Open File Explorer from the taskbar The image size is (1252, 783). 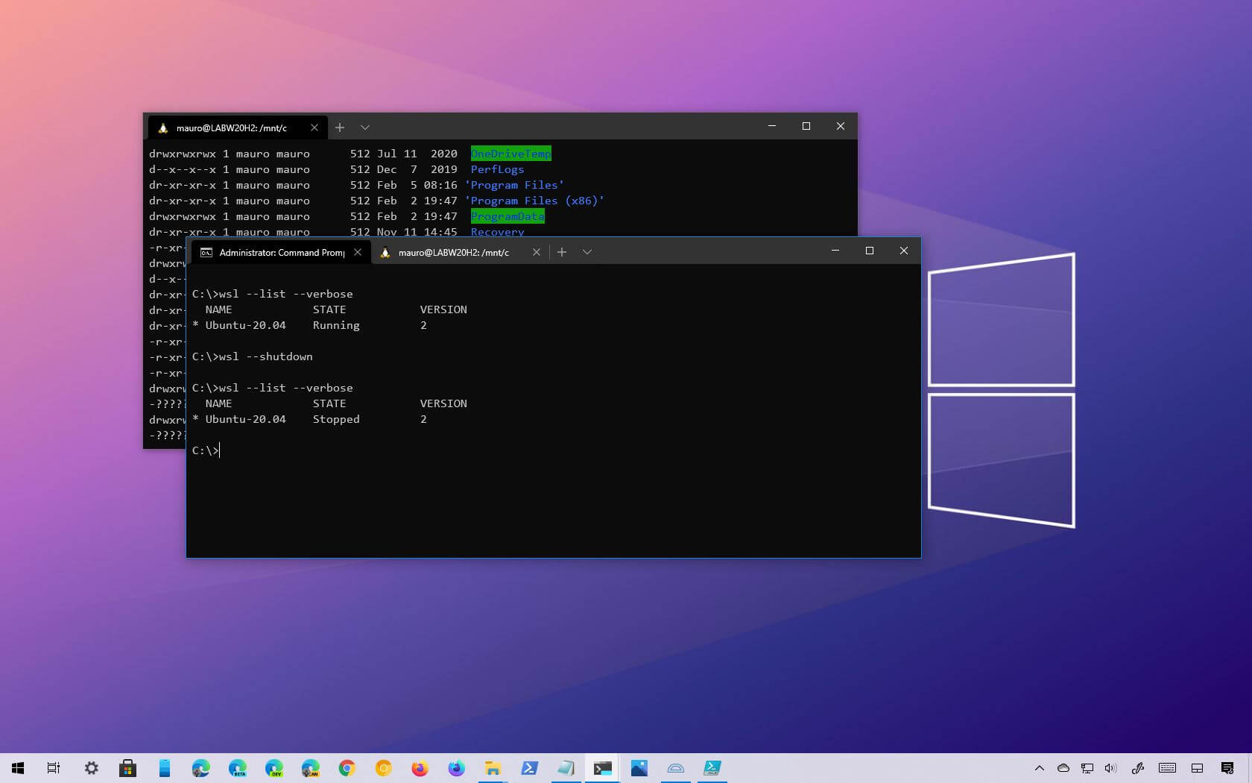pyautogui.click(x=493, y=768)
